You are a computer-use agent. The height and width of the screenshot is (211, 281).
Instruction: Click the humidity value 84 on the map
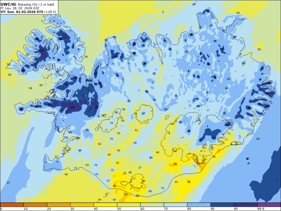[80, 150]
